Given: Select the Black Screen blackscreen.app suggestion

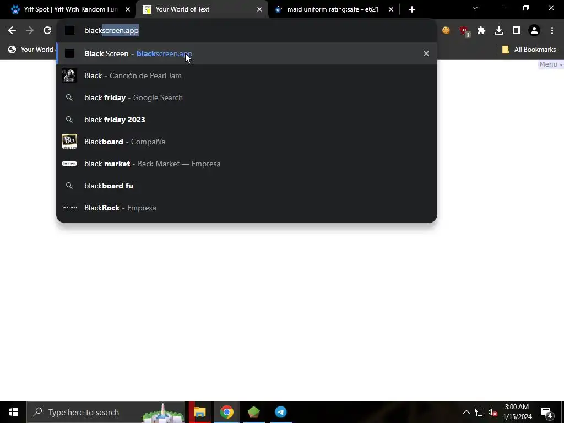Looking at the screenshot, I should click(x=247, y=53).
